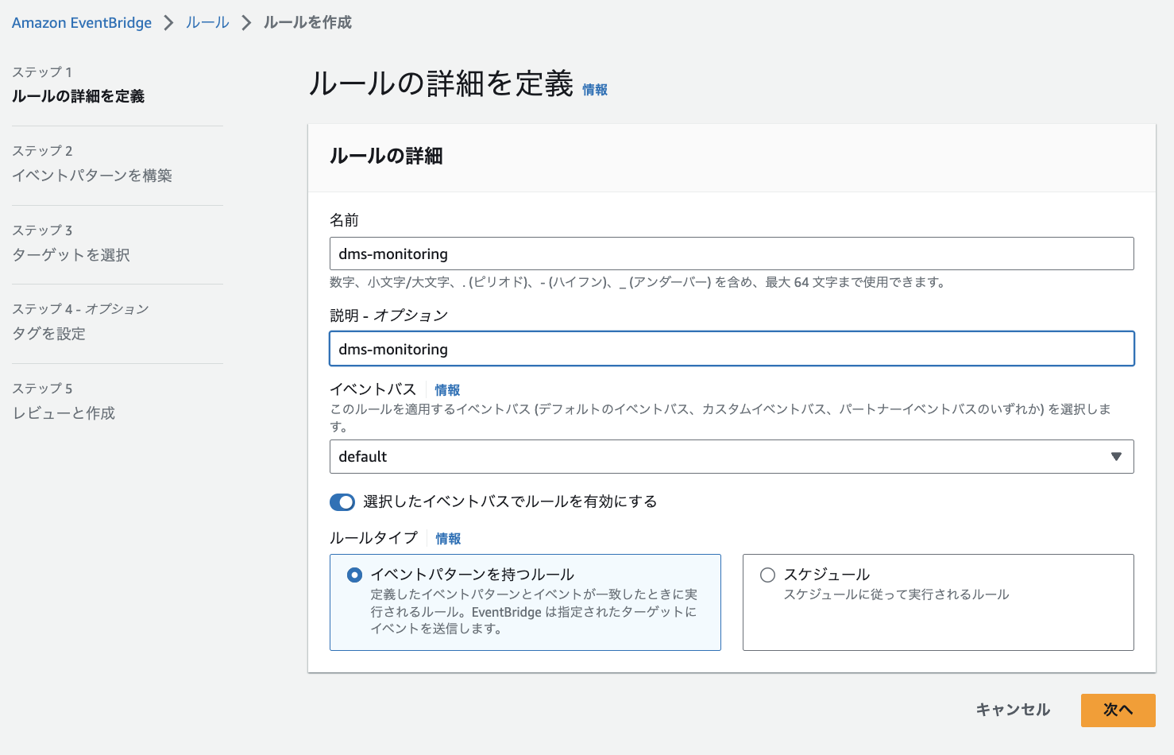The image size is (1174, 755).
Task: Click the 説明 description input field
Action: [x=732, y=349]
